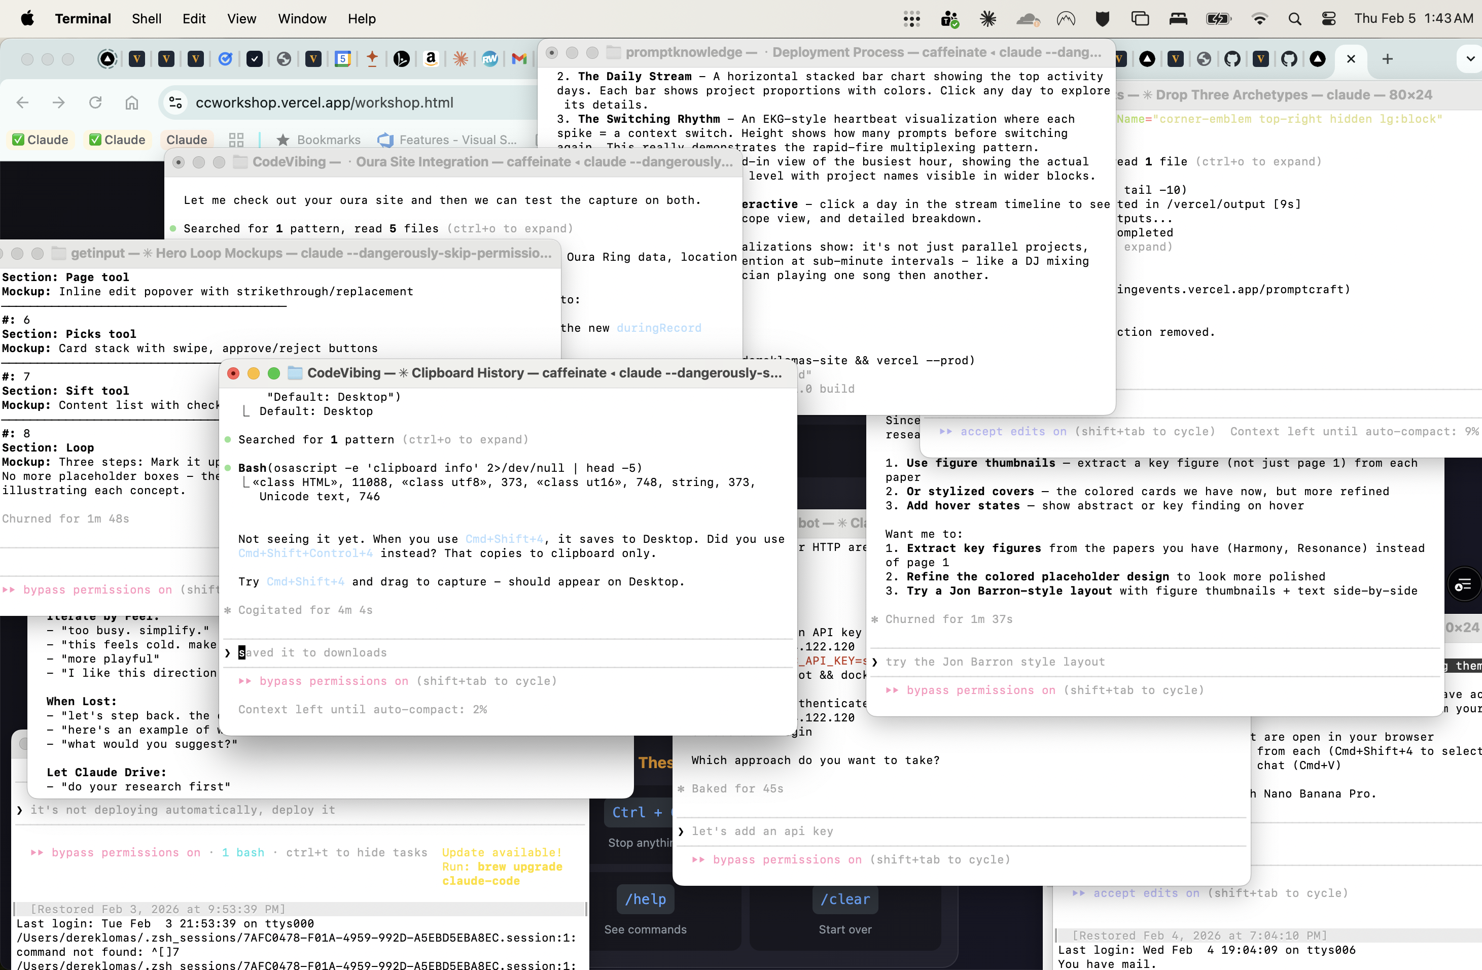Open the Bookmarks folder in bookmarks bar
The image size is (1482, 970).
[x=319, y=140]
